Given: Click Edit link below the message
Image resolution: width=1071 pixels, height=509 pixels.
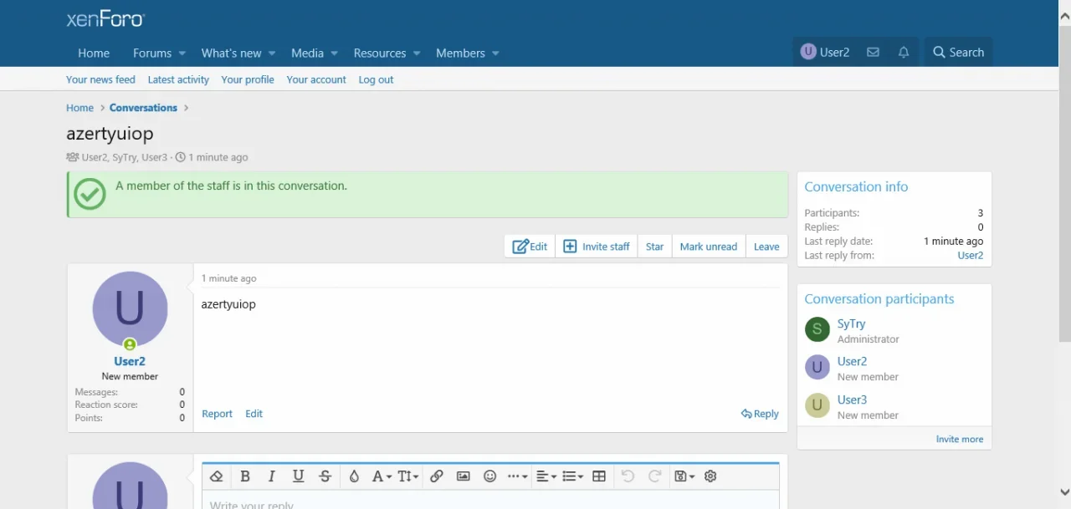Looking at the screenshot, I should [x=254, y=414].
